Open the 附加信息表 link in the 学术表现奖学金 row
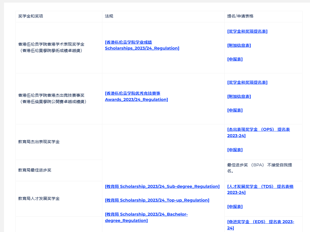This screenshot has height=232, width=310. (x=239, y=45)
